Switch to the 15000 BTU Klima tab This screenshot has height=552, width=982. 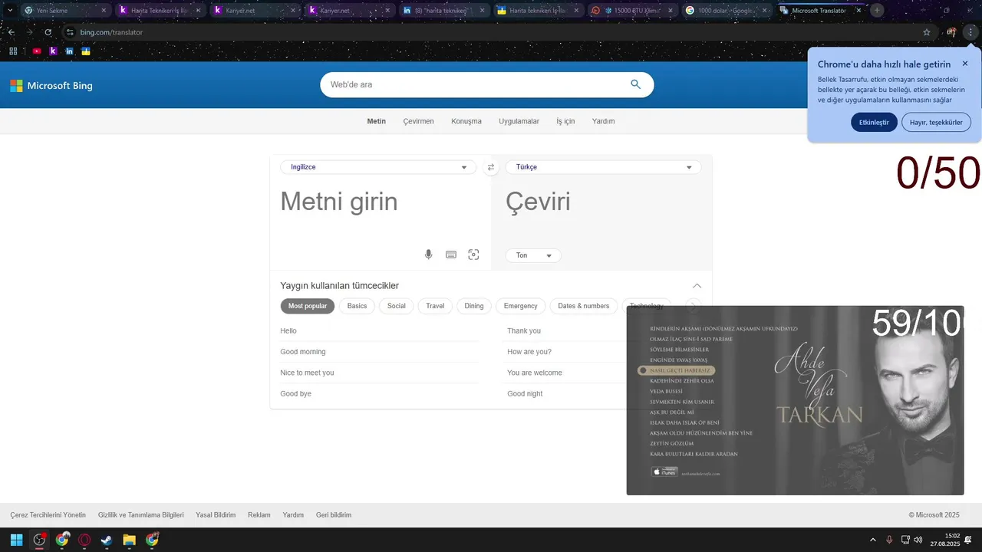pyautogui.click(x=632, y=11)
